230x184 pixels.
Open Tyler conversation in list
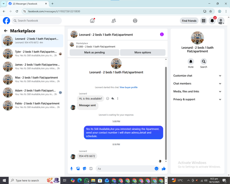[32, 54]
